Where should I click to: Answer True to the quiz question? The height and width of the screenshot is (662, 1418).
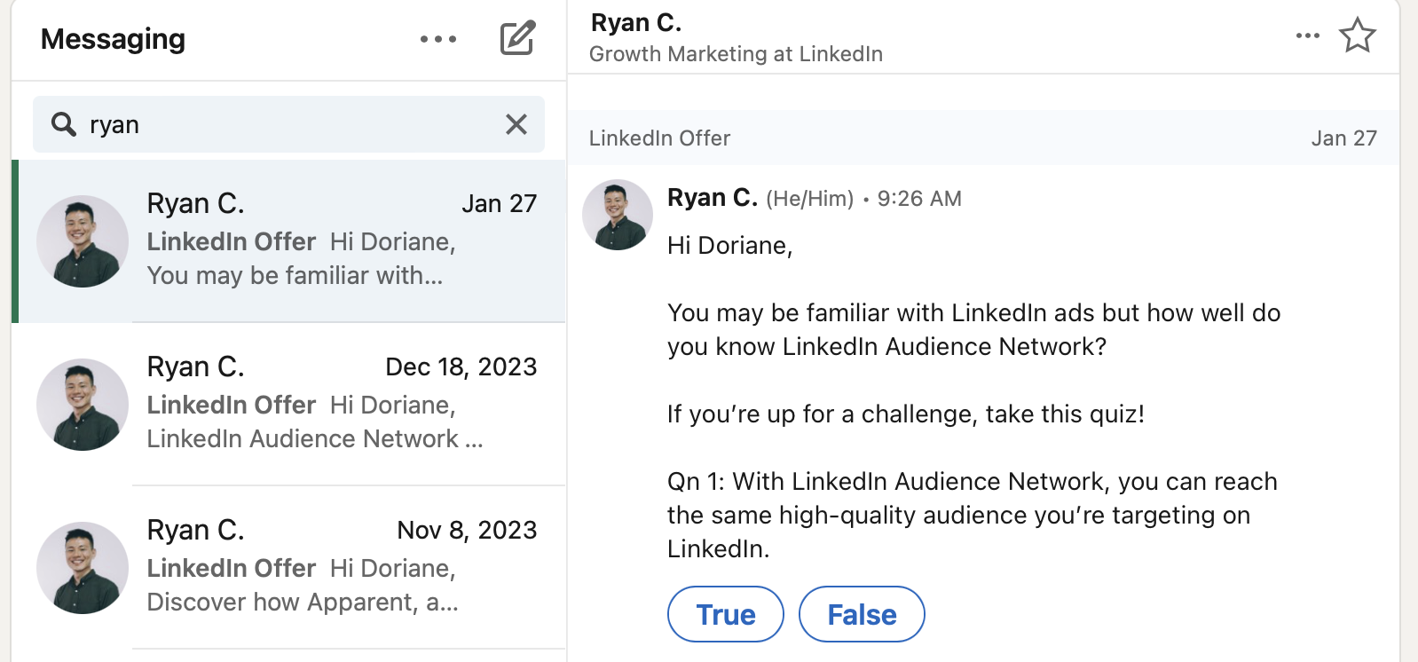tap(726, 614)
